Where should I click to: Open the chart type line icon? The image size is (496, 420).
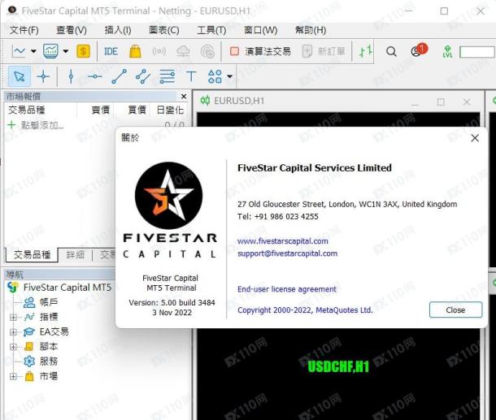[x=19, y=51]
